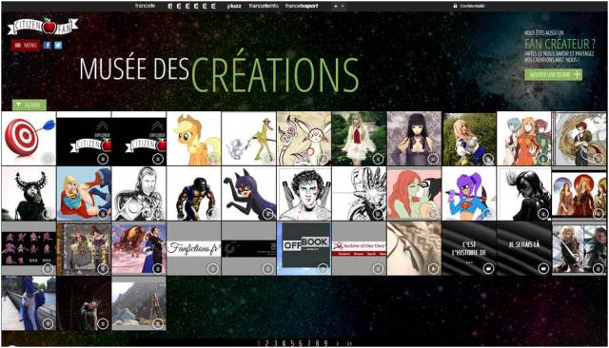Open the cosplay girl in white dress thumbnail
Viewport: 609px width, 348px height.
tap(360, 139)
